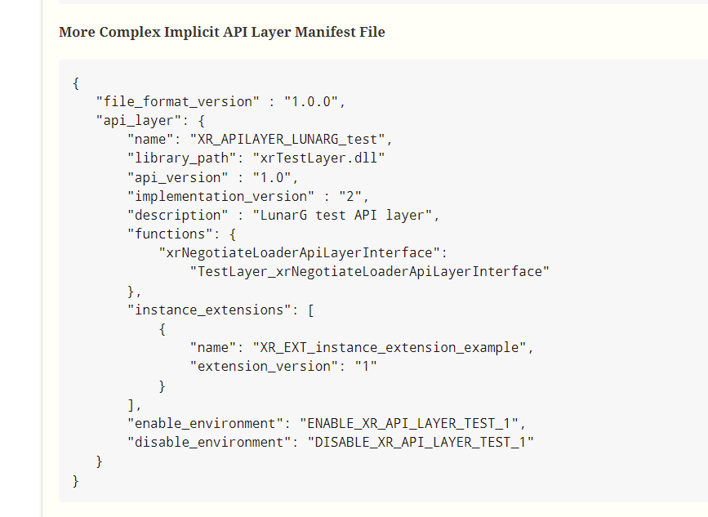Click the "functions": { line
The height and width of the screenshot is (517, 708).
coord(181,234)
